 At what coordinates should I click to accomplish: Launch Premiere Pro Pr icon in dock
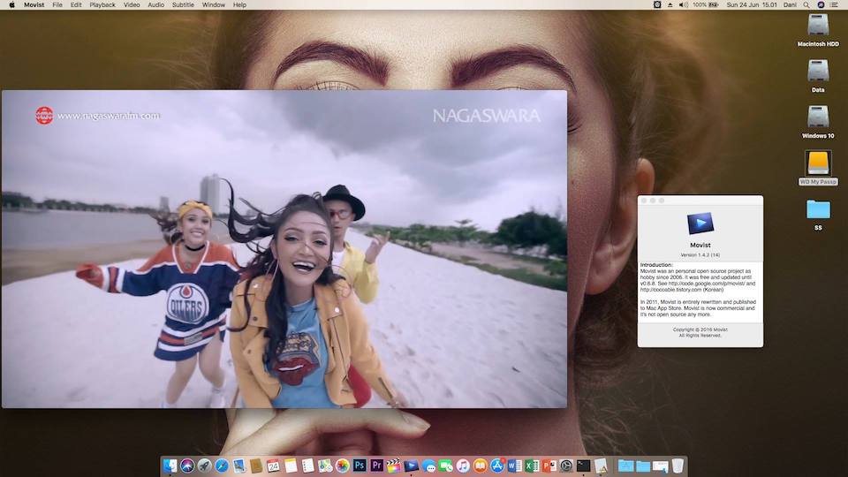377,466
